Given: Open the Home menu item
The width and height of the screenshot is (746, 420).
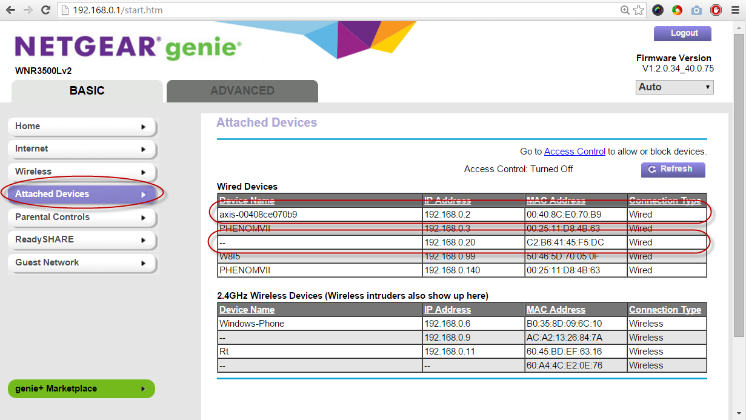Looking at the screenshot, I should [82, 127].
